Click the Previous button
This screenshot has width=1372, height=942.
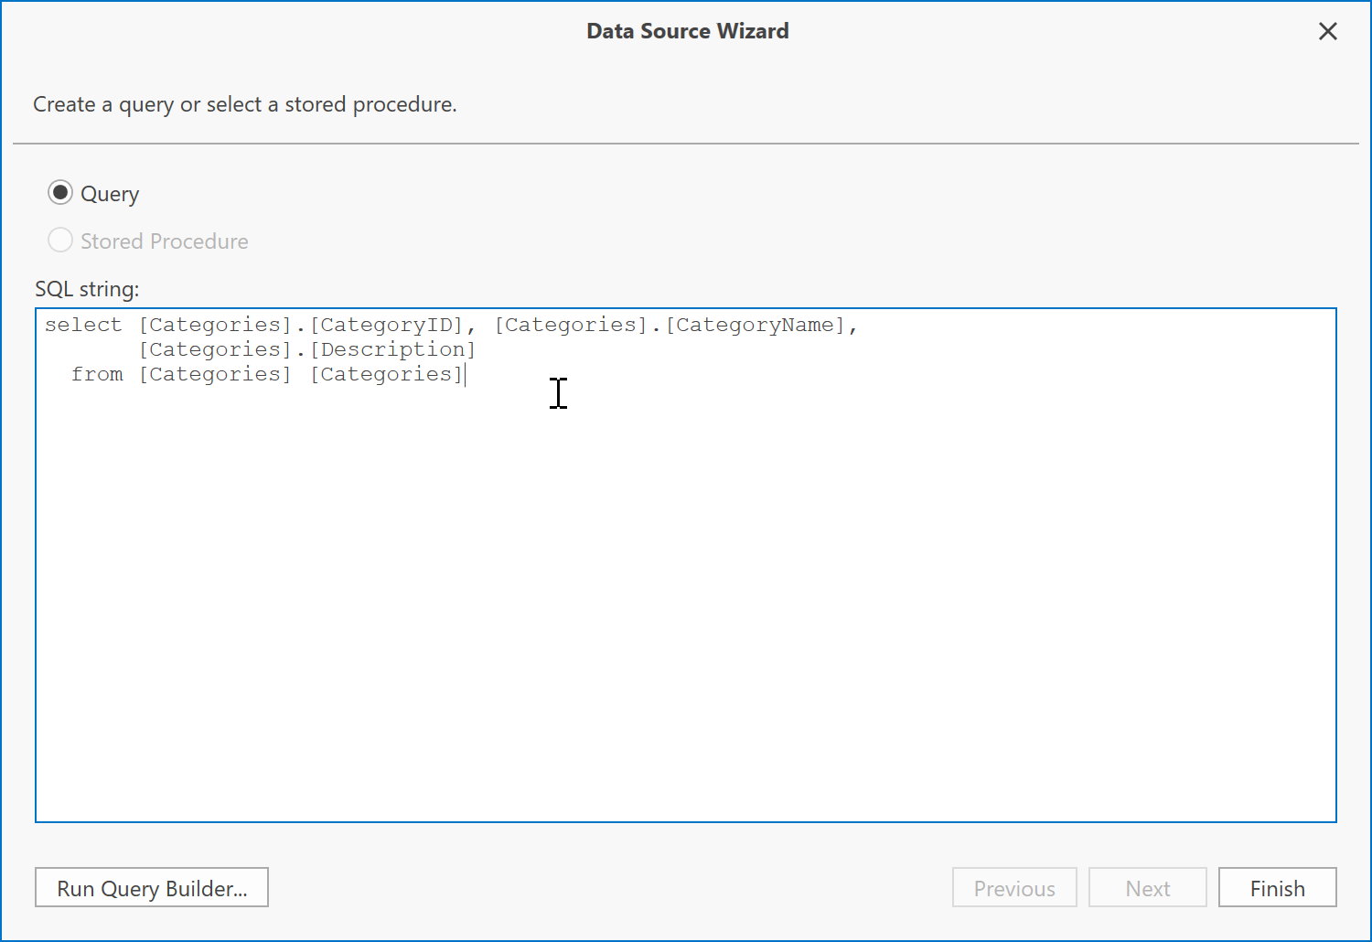[x=1014, y=888]
